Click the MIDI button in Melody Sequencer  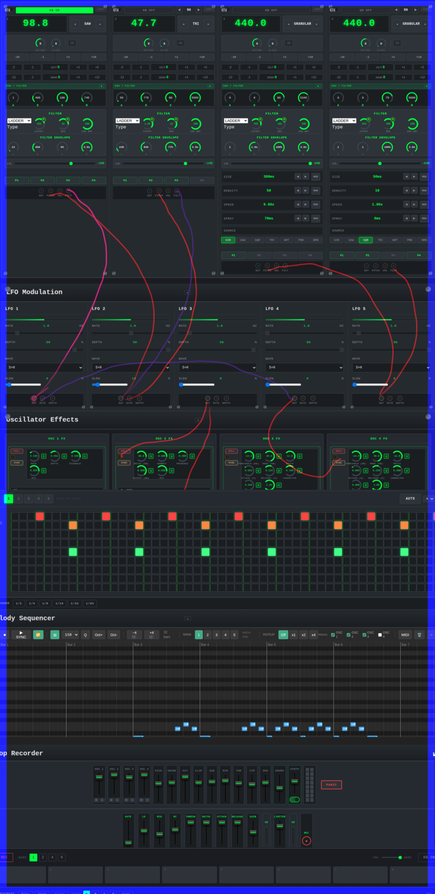[x=405, y=635]
